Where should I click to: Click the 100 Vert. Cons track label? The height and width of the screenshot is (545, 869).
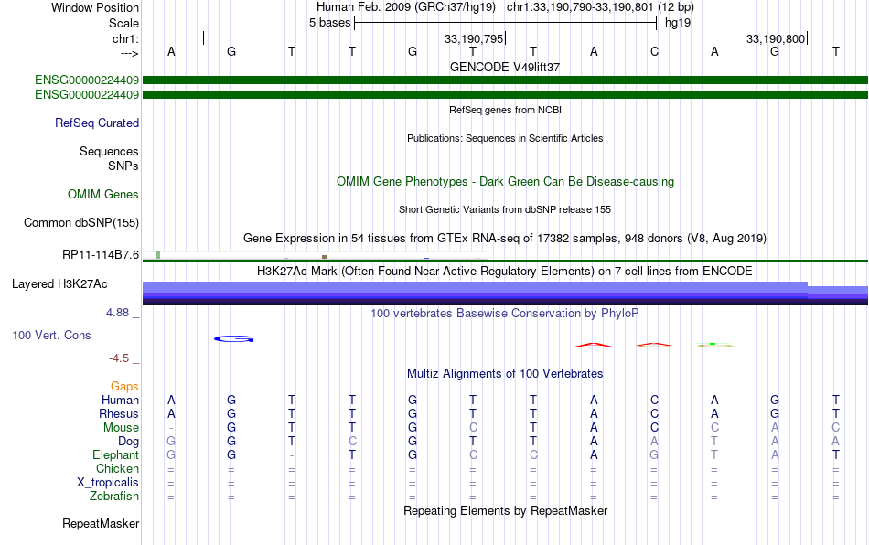(x=51, y=335)
